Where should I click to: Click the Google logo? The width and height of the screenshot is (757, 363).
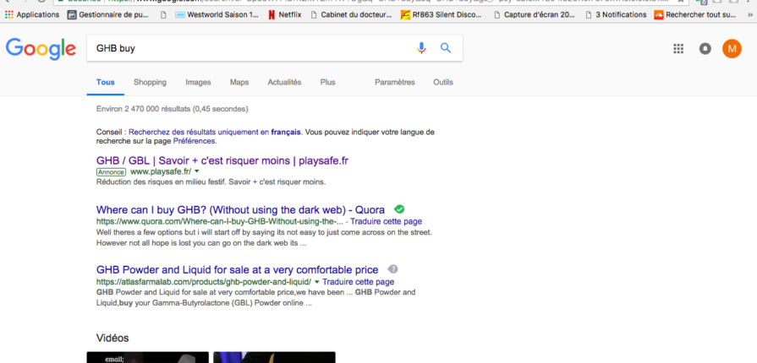(41, 49)
